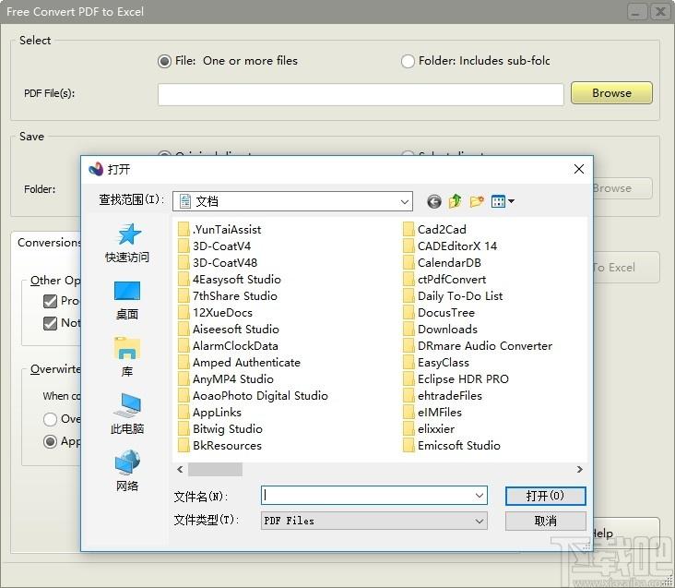The width and height of the screenshot is (675, 588).
Task: Click the Help button in main window
Action: click(625, 534)
